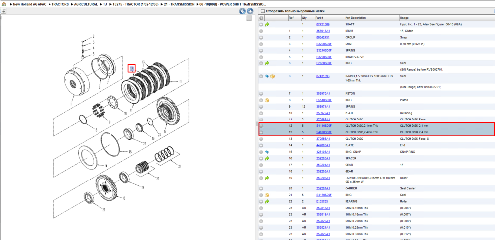Click the box icon on the O-RING row

coord(272,76)
